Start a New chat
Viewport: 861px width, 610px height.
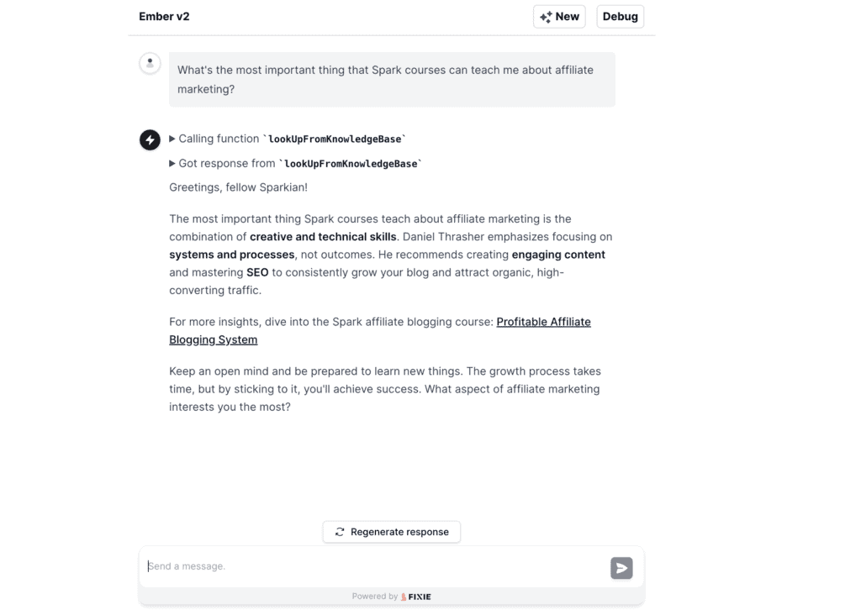(559, 17)
